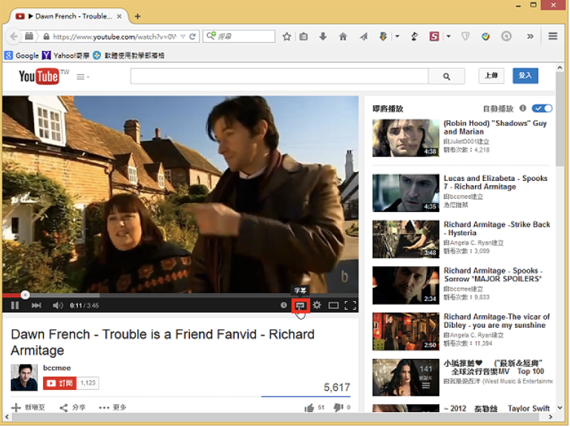
Task: Open the bookmarks list icon
Action: tap(304, 36)
